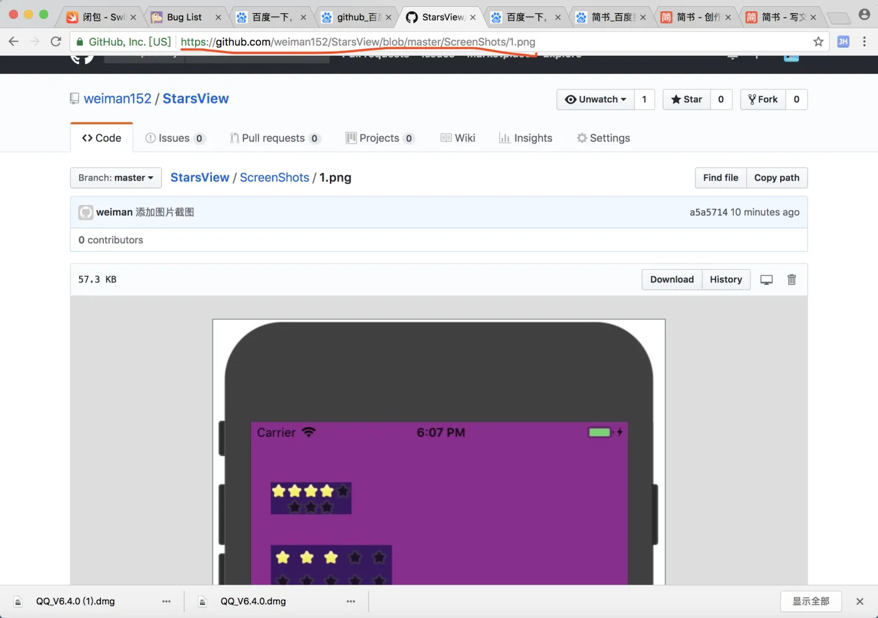
Task: Open Chrome three-dot menu
Action: tap(864, 42)
